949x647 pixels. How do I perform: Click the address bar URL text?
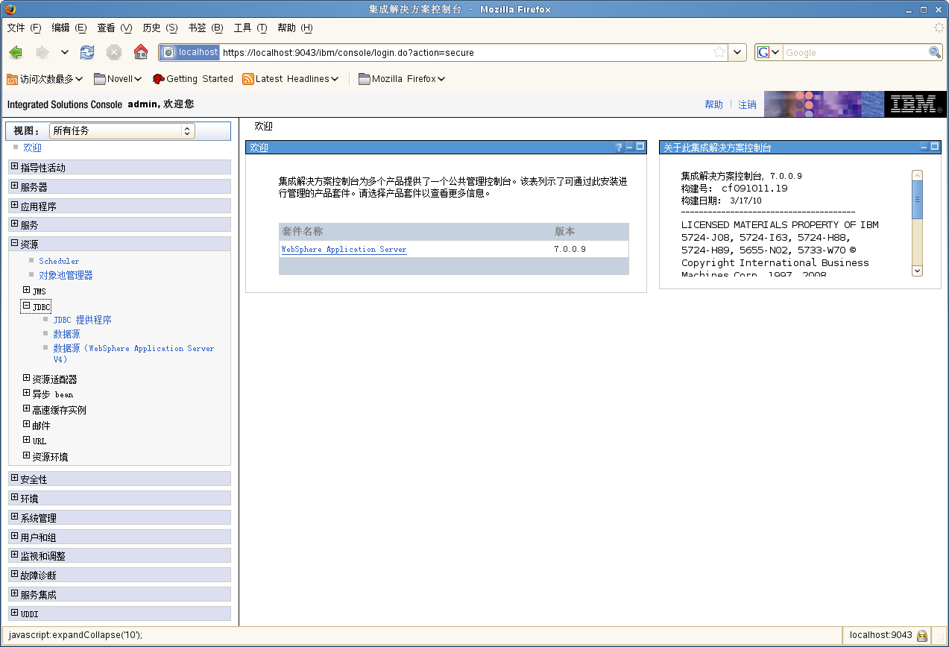[x=348, y=53]
